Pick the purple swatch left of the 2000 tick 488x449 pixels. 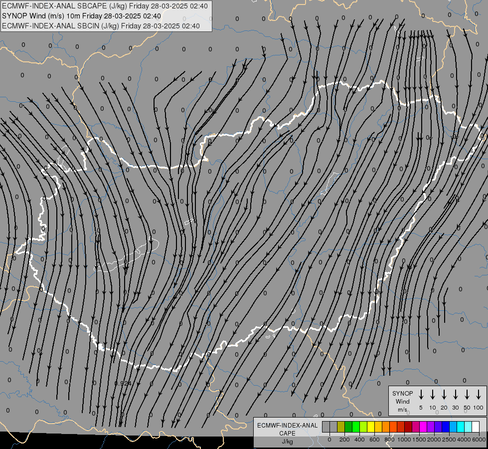[431, 427]
